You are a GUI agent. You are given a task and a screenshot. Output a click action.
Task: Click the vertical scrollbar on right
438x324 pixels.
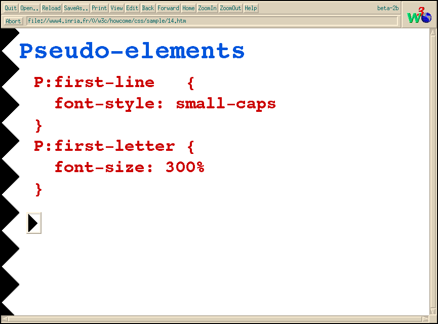[433, 172]
